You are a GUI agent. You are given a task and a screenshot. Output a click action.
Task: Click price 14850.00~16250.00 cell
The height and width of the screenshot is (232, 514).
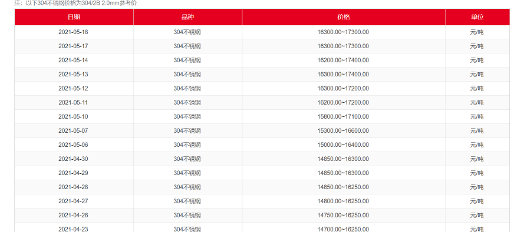point(343,187)
